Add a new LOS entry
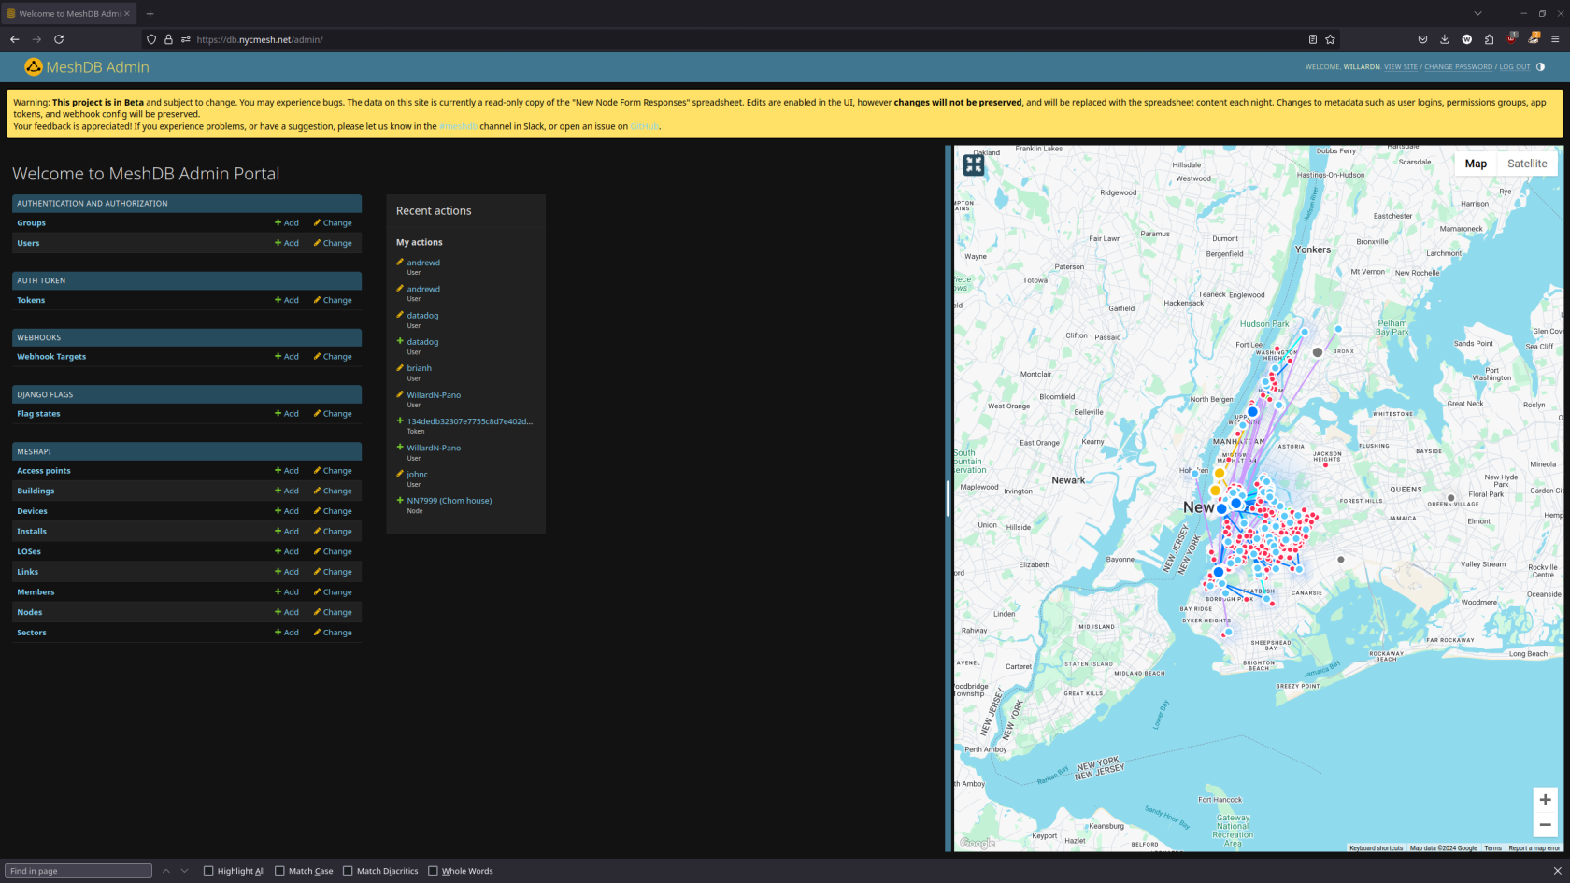Viewport: 1570px width, 883px height. click(x=287, y=552)
